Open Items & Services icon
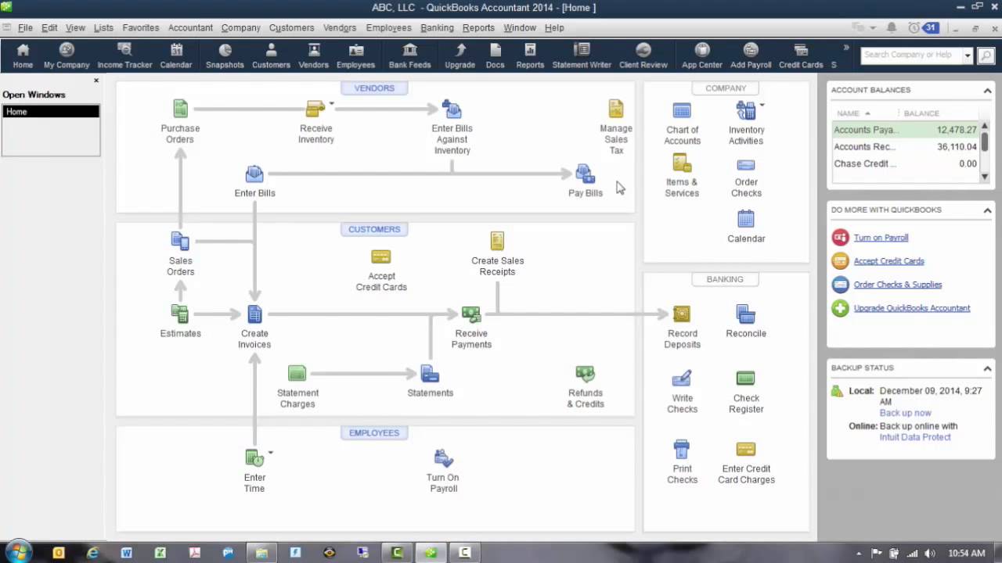Image resolution: width=1002 pixels, height=563 pixels. click(x=682, y=163)
